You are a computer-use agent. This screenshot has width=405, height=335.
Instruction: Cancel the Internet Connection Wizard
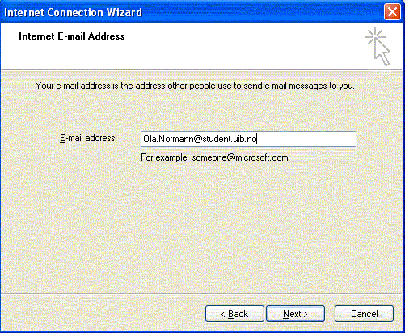(x=364, y=314)
